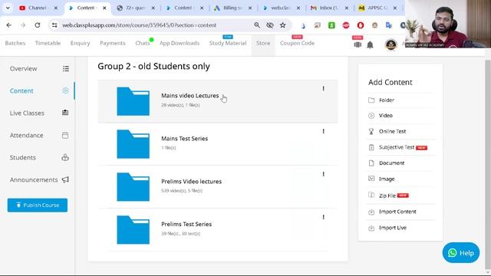Go to the Batches tab
491x276 pixels.
[x=15, y=43]
